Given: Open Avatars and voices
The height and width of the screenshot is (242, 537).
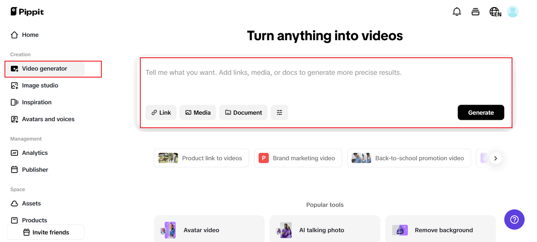Looking at the screenshot, I should 48,119.
